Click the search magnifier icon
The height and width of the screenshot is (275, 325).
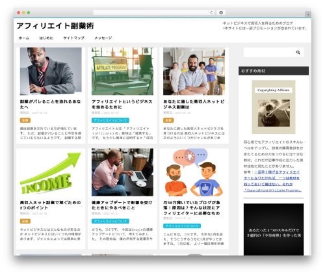click(x=298, y=53)
